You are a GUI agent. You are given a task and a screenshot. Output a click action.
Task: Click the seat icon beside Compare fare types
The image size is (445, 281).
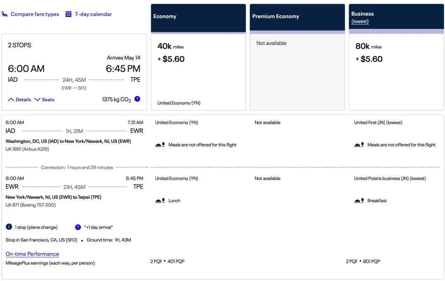pos(5,14)
